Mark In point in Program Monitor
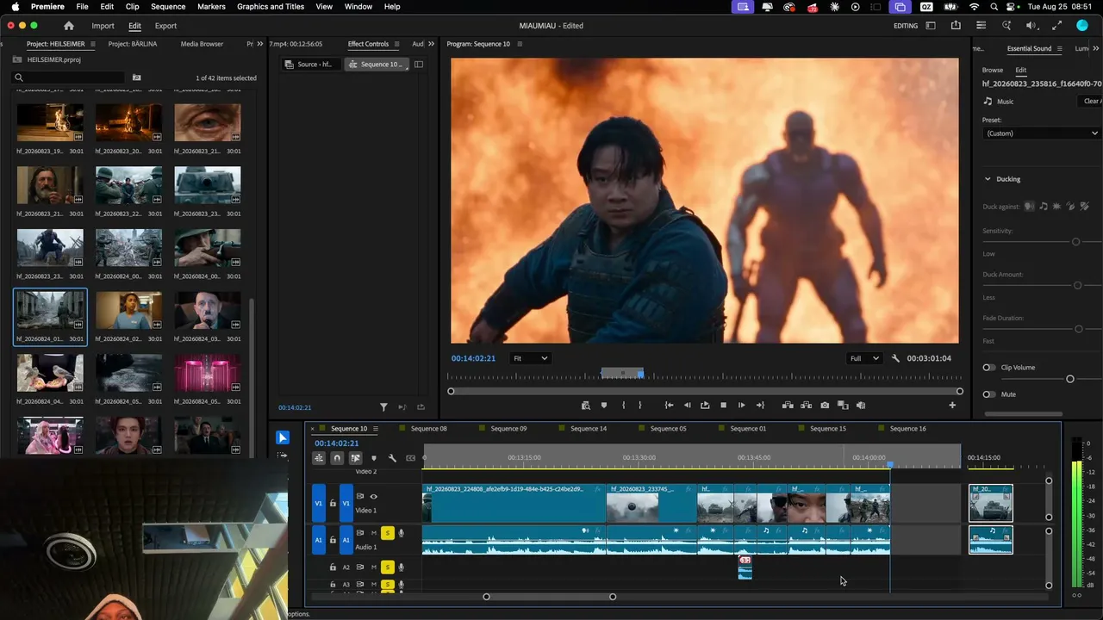This screenshot has width=1103, height=620. [x=623, y=405]
